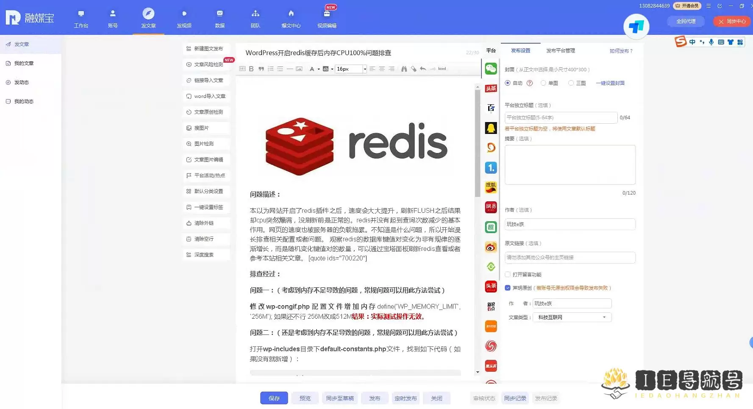Select 我的动态 in the left sidebar

24,101
